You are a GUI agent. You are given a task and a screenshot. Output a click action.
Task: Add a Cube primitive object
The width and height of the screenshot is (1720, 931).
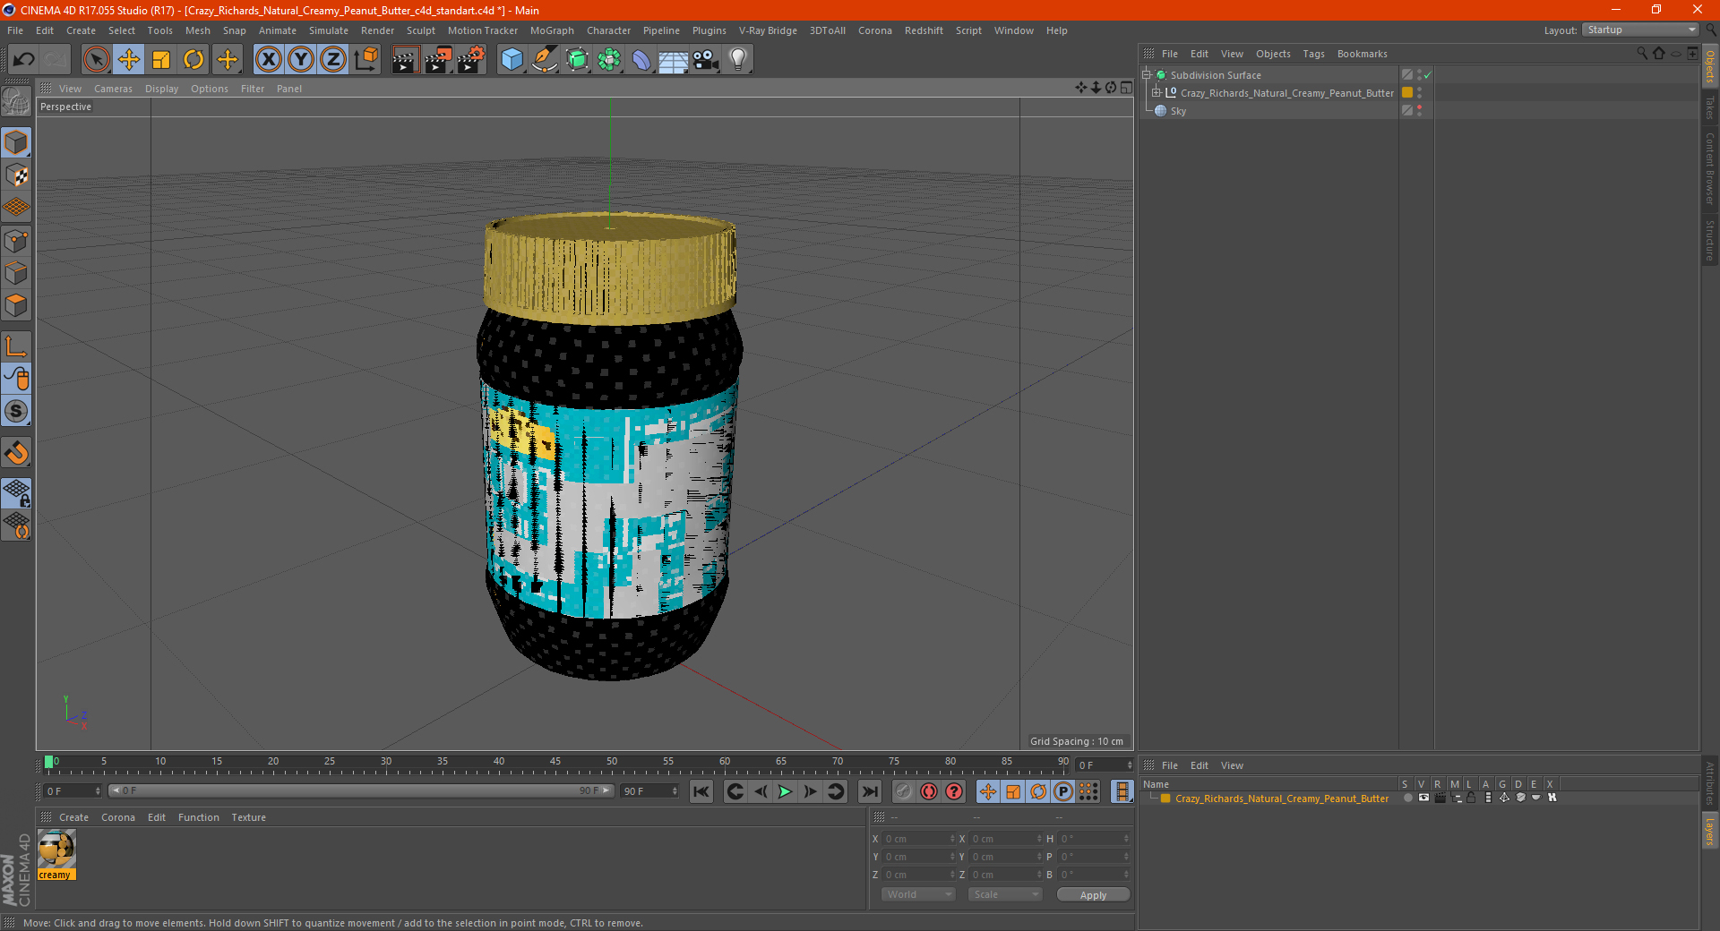pos(512,60)
